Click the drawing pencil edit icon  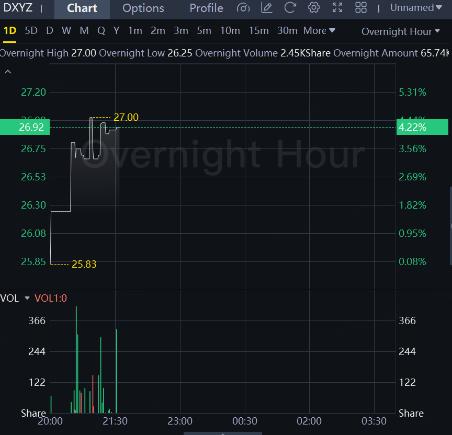point(267,8)
